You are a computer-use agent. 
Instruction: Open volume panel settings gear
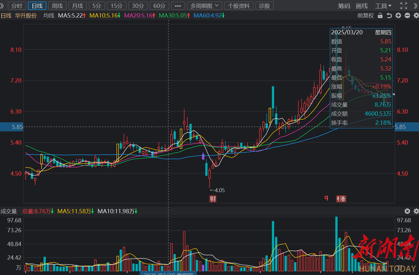point(416,211)
